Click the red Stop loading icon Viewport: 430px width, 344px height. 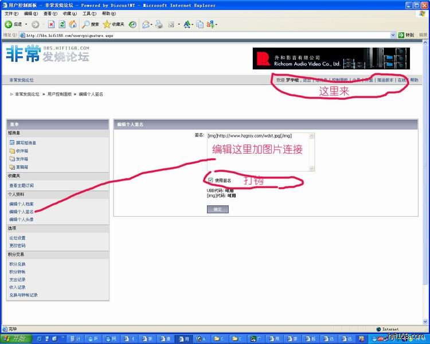tap(52, 25)
